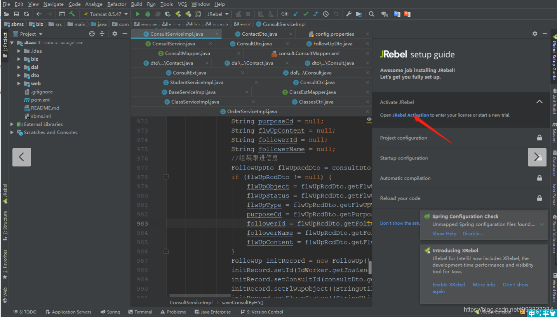Open 9: Version Control tool window
557x317 pixels.
(262, 312)
